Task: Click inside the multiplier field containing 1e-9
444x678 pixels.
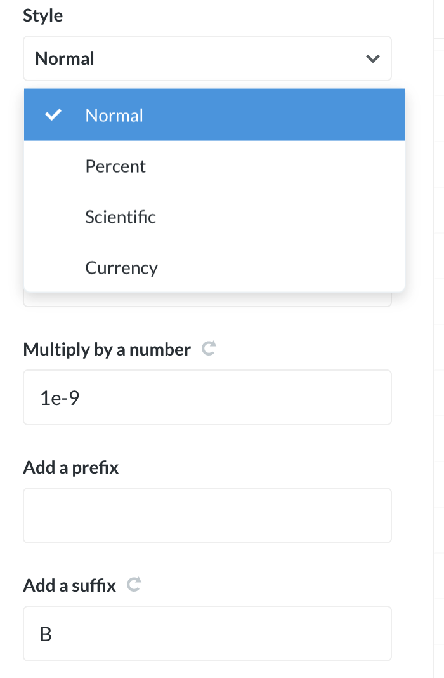Action: point(207,397)
